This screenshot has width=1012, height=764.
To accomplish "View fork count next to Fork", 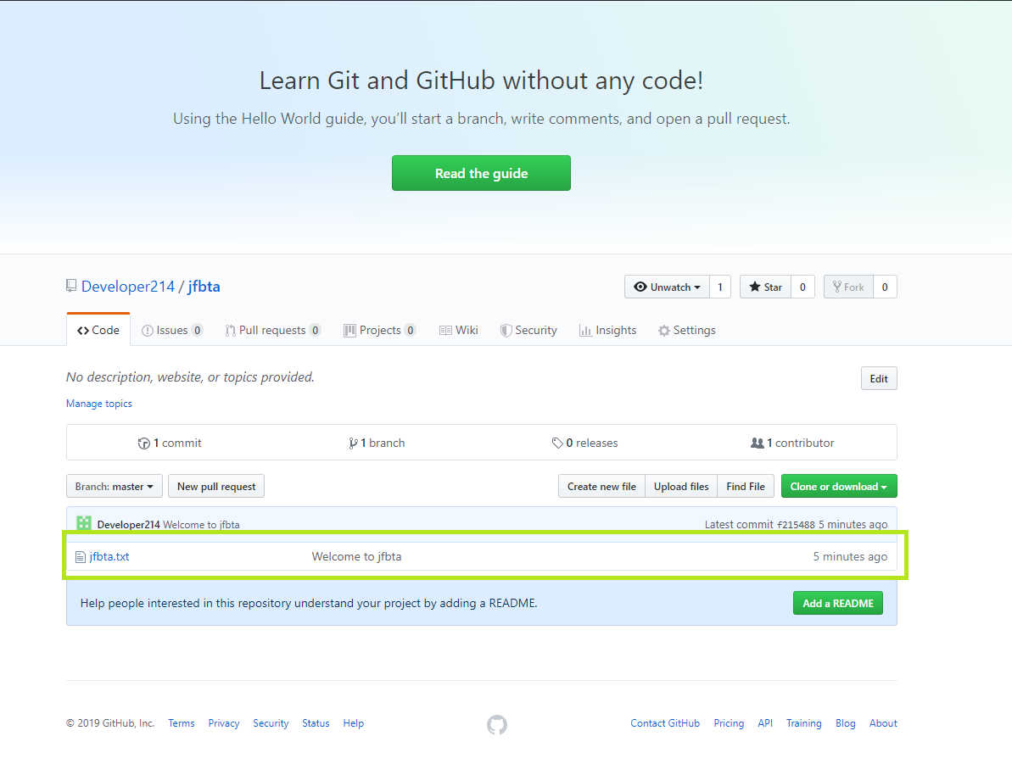I will [885, 287].
